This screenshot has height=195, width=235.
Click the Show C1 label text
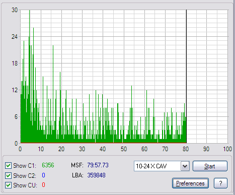pyautogui.click(x=25, y=166)
